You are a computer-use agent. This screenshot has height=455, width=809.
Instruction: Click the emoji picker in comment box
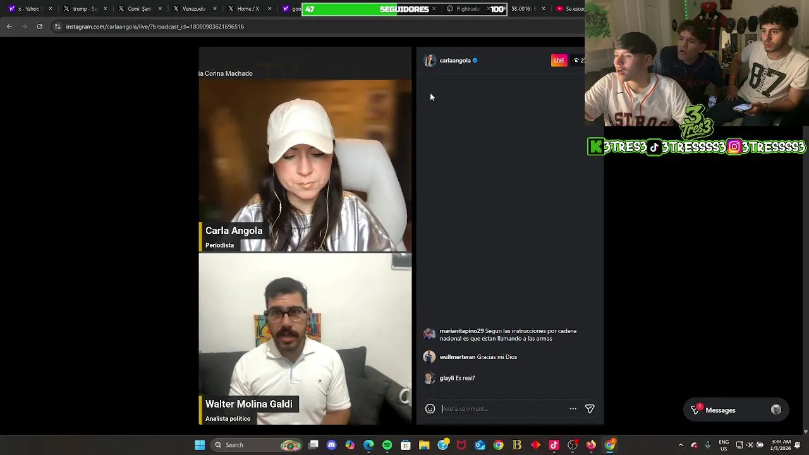coord(430,409)
